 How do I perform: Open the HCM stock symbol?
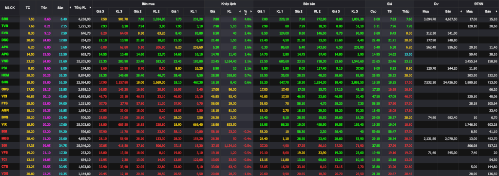click(5, 75)
